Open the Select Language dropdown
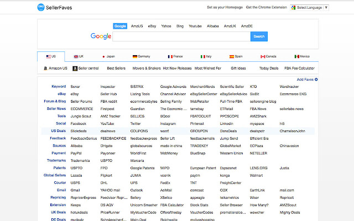 [x=310, y=8]
